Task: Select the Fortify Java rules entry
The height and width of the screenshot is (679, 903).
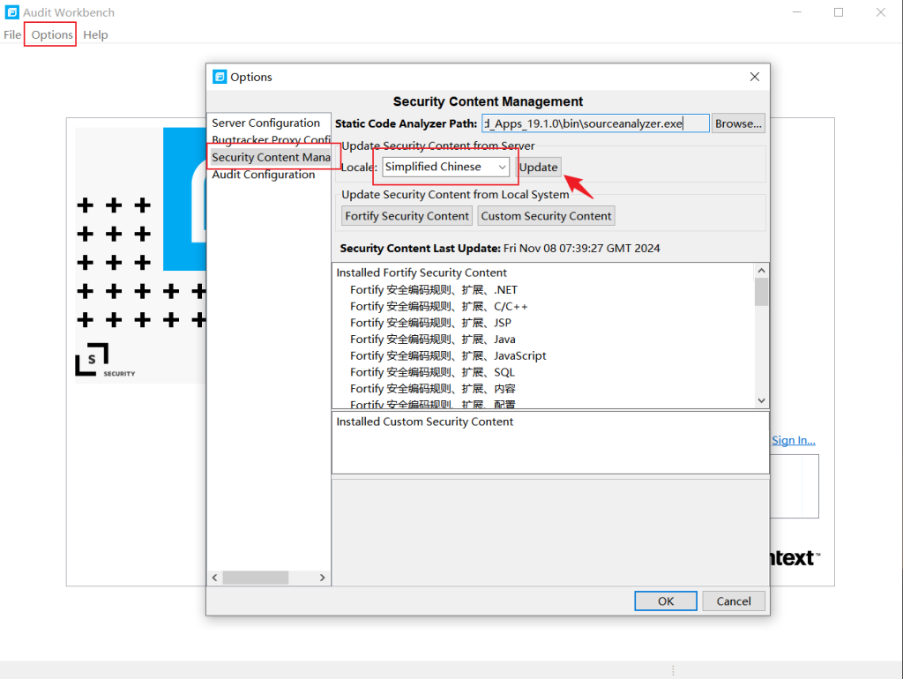Action: click(432, 339)
